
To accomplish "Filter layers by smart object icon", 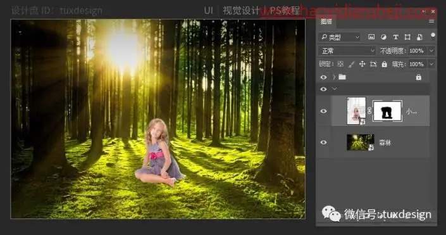I will (x=419, y=37).
